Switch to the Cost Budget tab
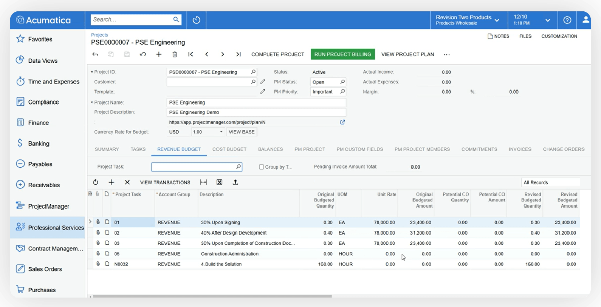The image size is (601, 307). pyautogui.click(x=229, y=149)
